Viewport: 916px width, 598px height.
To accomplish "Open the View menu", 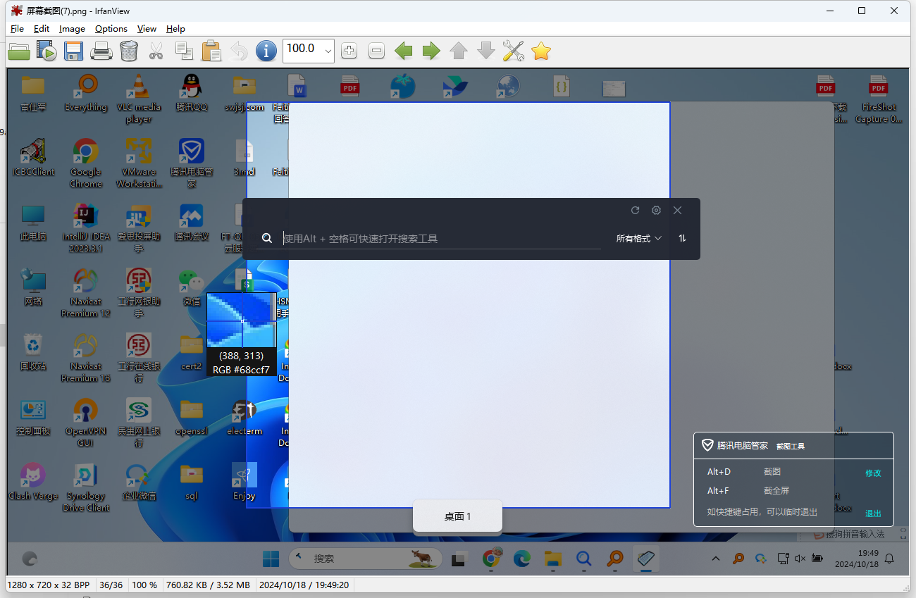I will pos(147,29).
